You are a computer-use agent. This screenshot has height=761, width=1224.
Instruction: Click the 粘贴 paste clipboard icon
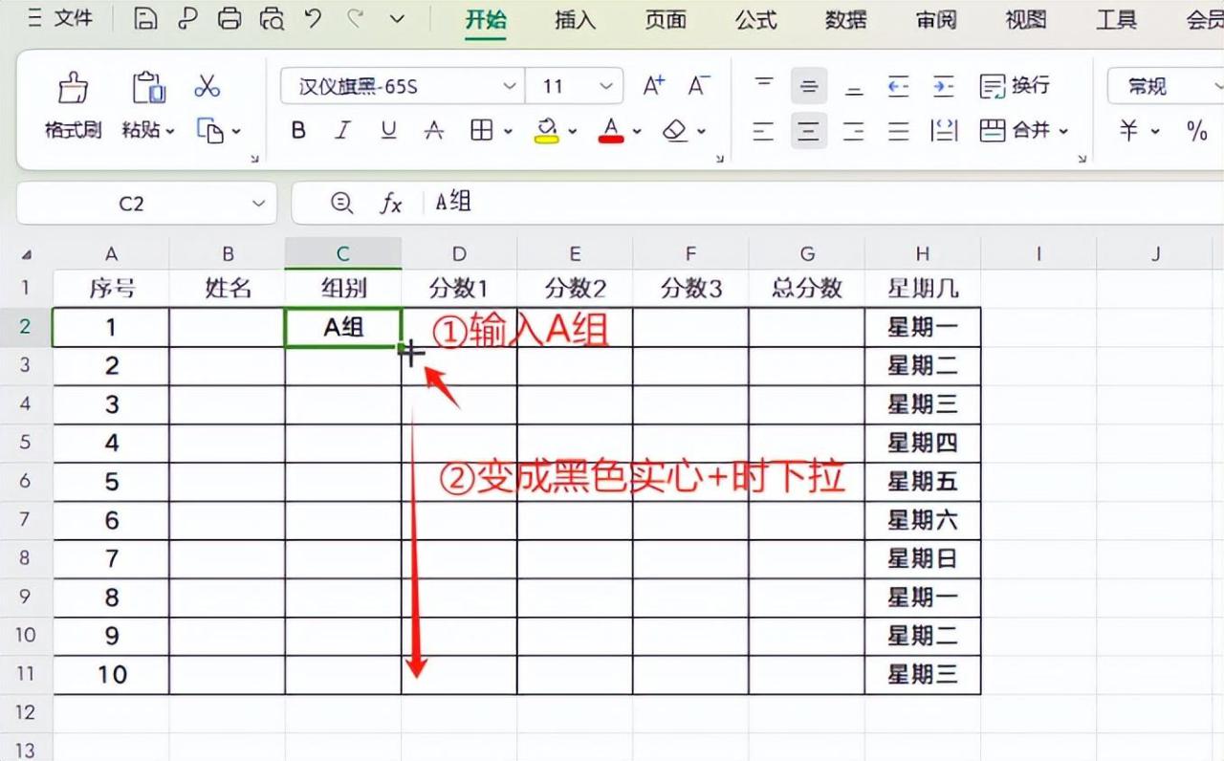(x=147, y=87)
